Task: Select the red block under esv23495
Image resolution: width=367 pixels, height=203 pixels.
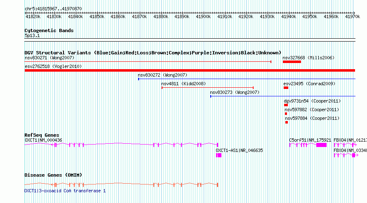Action: [x=286, y=88]
